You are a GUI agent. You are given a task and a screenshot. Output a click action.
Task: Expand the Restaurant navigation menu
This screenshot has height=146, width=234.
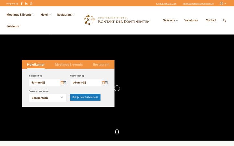click(x=66, y=15)
